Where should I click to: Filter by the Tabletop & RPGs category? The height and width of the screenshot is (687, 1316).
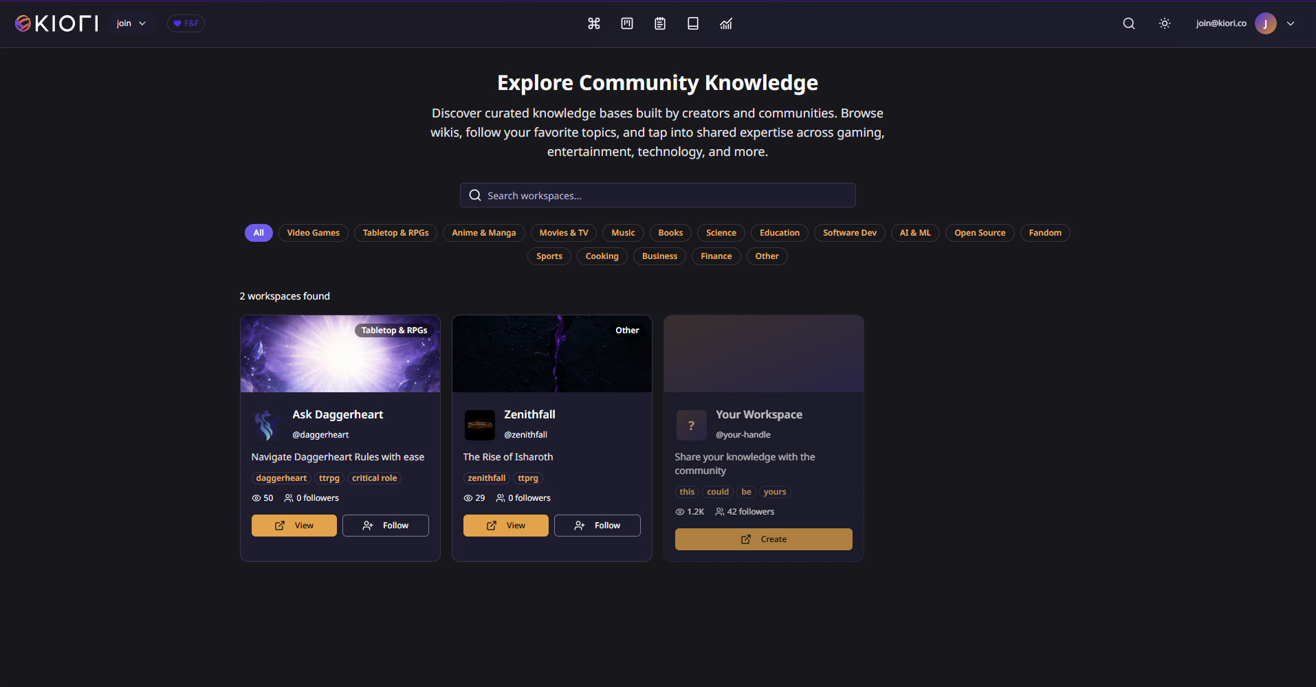[x=395, y=233]
